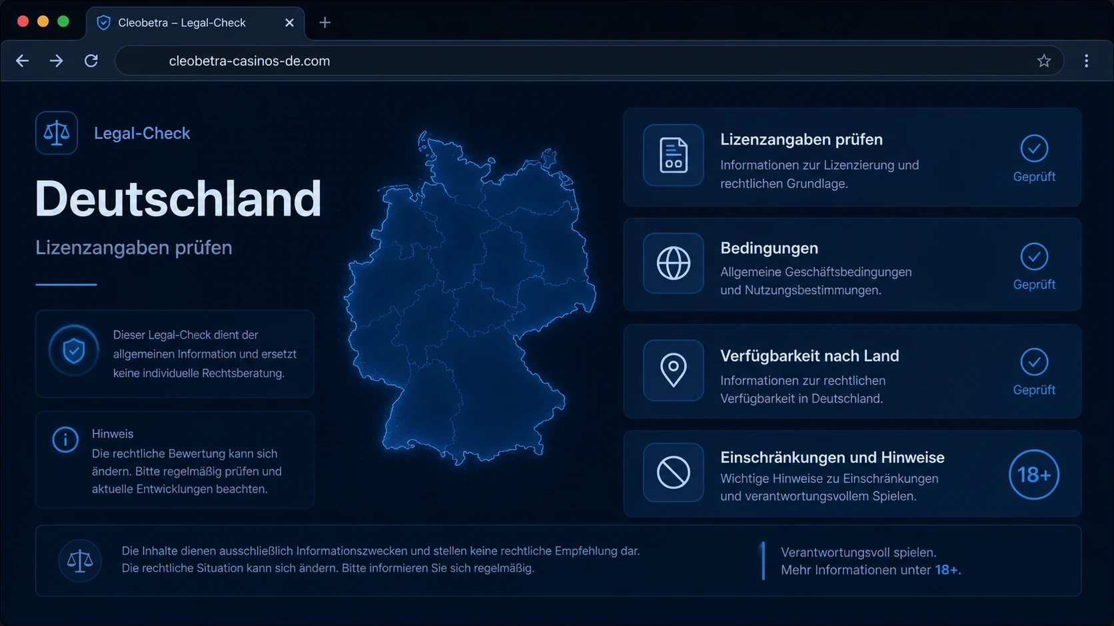The height and width of the screenshot is (626, 1114).
Task: Click the shield favicon in tab
Action: coord(103,23)
